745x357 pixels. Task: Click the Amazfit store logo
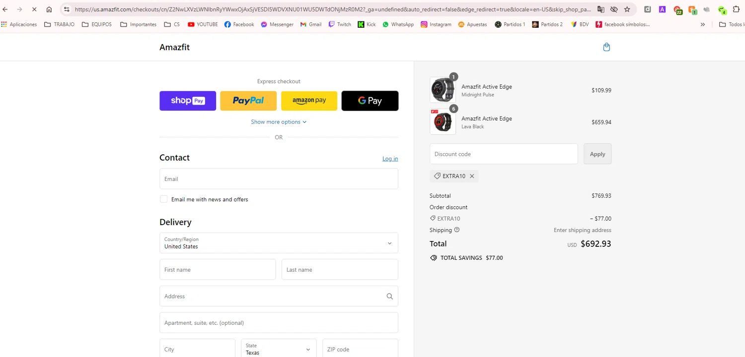(174, 47)
